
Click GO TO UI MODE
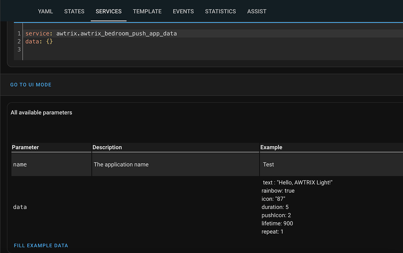point(31,85)
